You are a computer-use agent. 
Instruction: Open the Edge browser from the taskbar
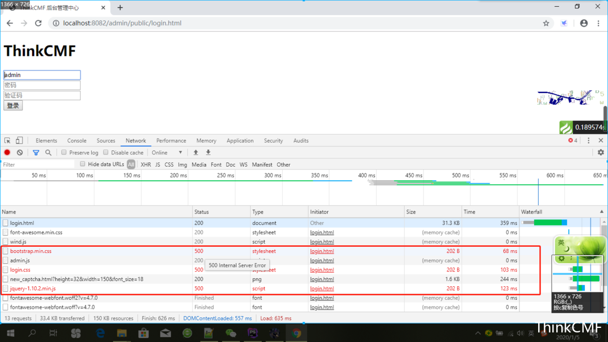100,333
